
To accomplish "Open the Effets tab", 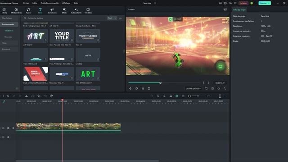I will pyautogui.click(x=64, y=11).
